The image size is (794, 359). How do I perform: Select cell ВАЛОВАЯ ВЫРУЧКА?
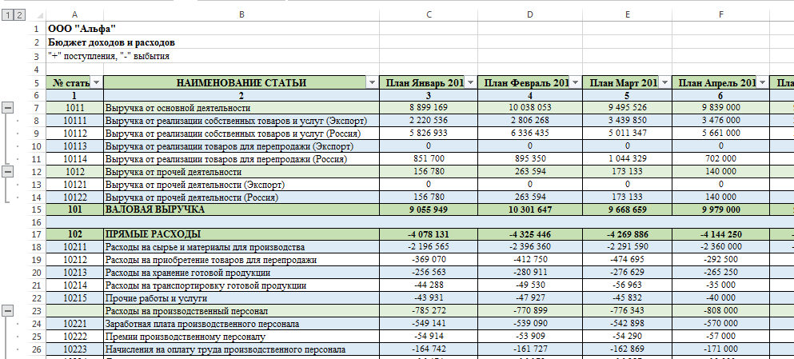pos(241,209)
